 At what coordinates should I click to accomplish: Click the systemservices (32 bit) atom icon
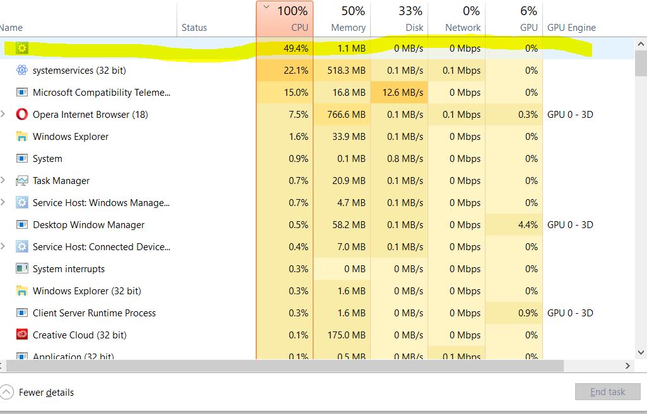[x=22, y=71]
